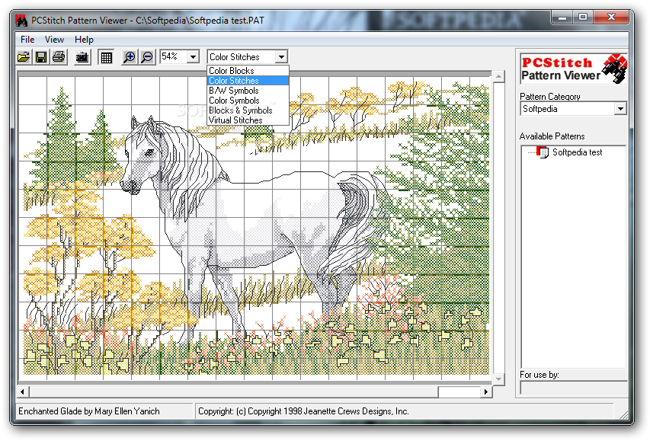The width and height of the screenshot is (650, 441).
Task: Click the vertical scrollbar down arrow
Action: coord(498,379)
